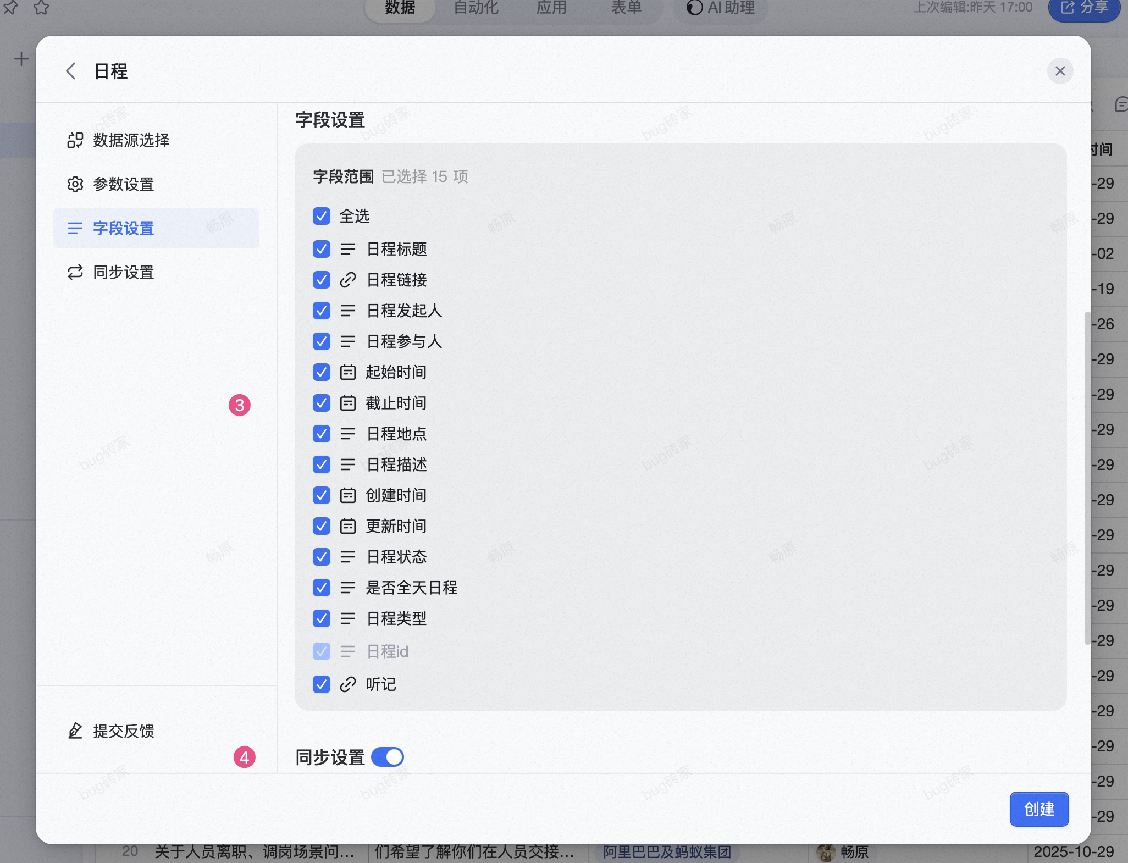The image size is (1128, 863).
Task: Click the 提交反馈 pencil icon
Action: (75, 731)
